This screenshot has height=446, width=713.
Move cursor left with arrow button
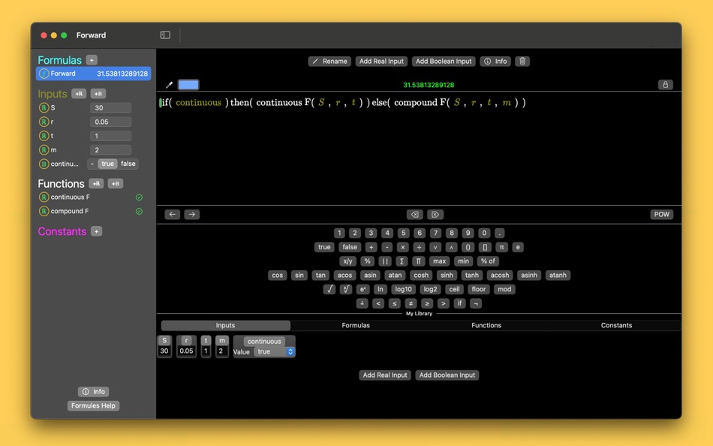173,214
